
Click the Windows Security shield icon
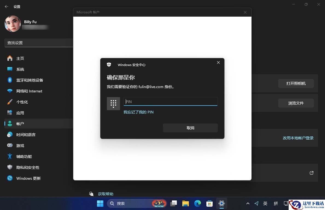pos(109,65)
